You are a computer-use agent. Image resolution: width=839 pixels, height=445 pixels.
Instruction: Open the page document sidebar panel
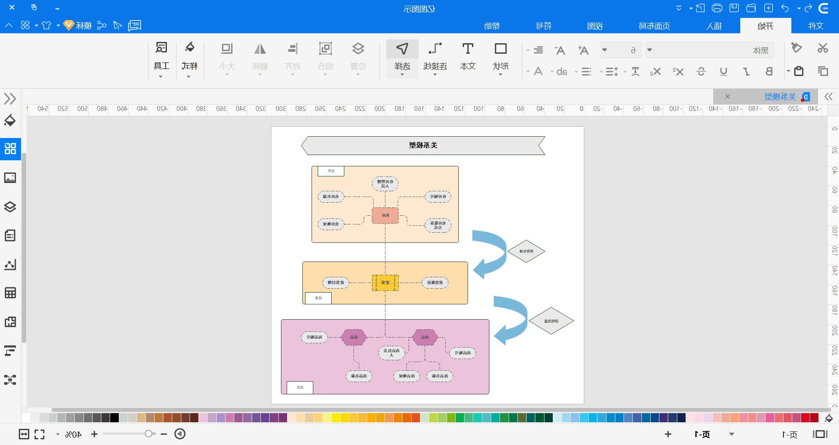10,235
